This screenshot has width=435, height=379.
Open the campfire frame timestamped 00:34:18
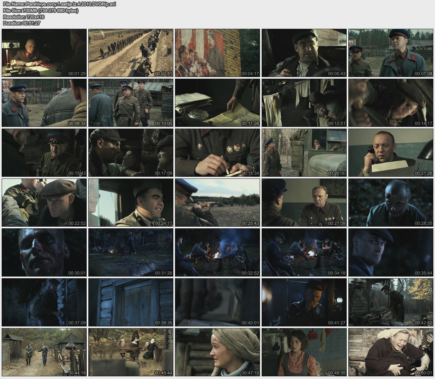point(304,252)
